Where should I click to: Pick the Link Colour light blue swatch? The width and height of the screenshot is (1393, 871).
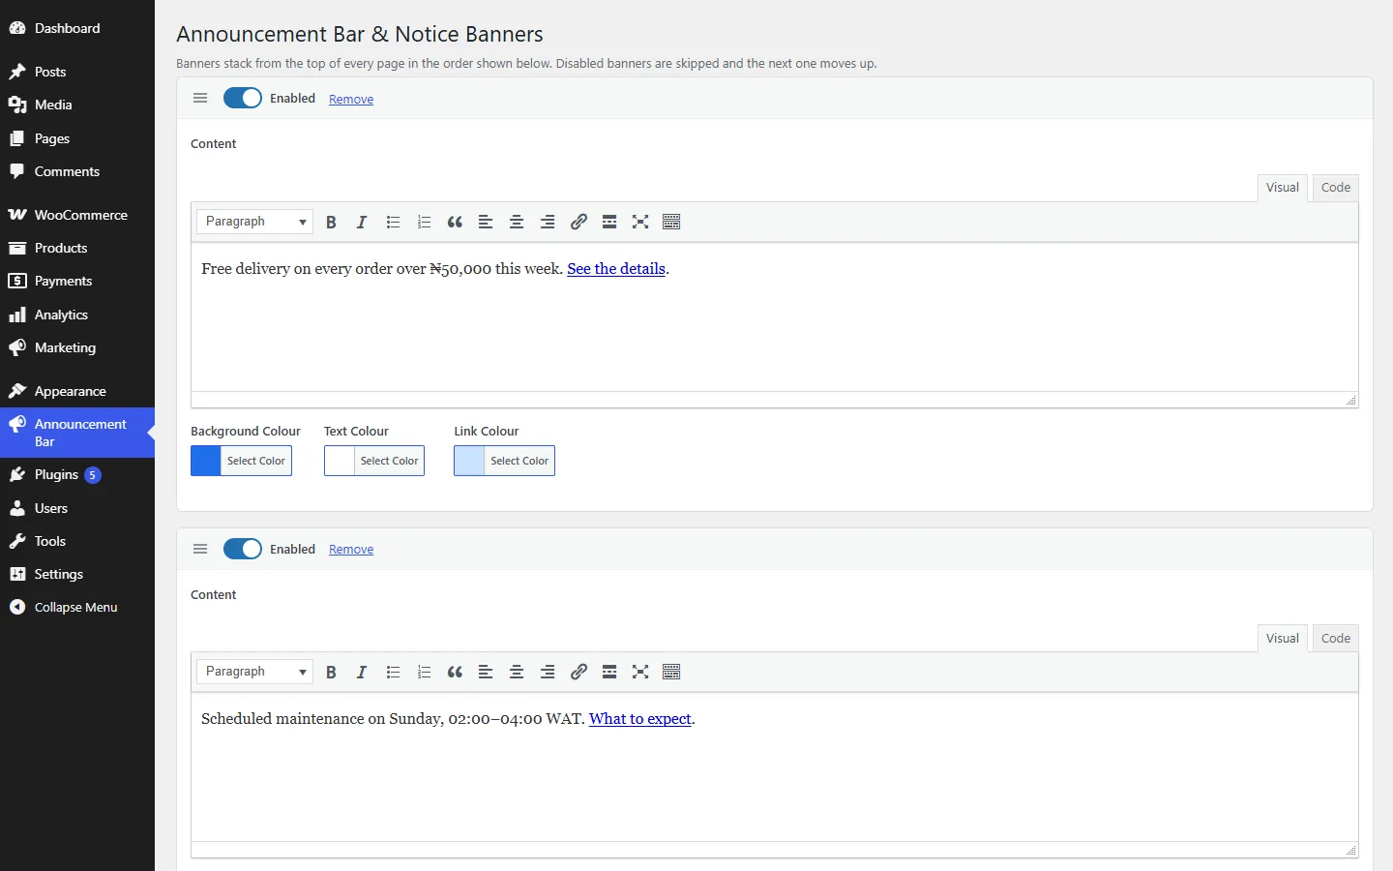coord(469,461)
